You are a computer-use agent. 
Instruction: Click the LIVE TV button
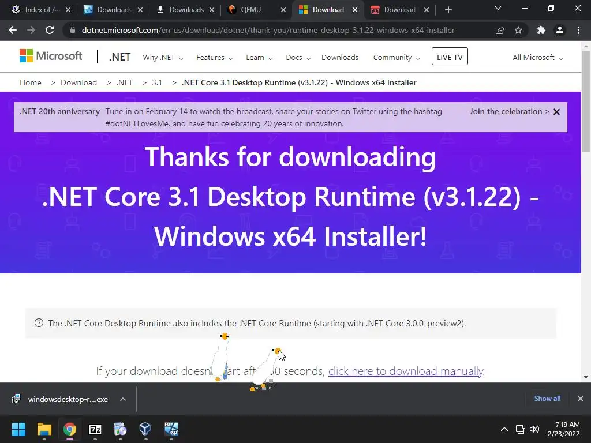(x=450, y=57)
